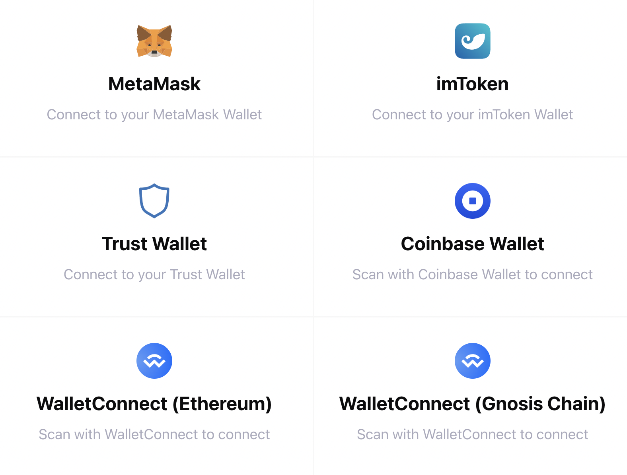Select the WalletConnect (Gnosis Chain) icon
This screenshot has height=475, width=627.
[473, 361]
